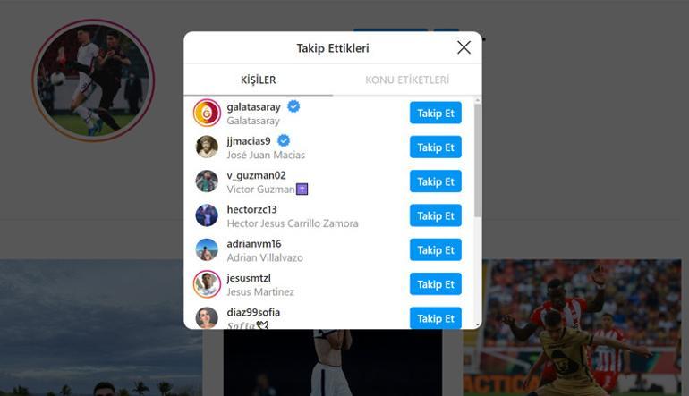Close the Takip Ettikleri dialog
The height and width of the screenshot is (396, 689).
coord(464,47)
